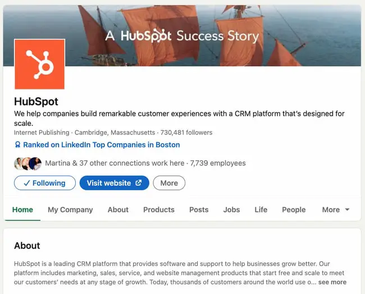This screenshot has width=365, height=294.
Task: Click the award ribbon icon beside Ranked
Action: pyautogui.click(x=17, y=145)
